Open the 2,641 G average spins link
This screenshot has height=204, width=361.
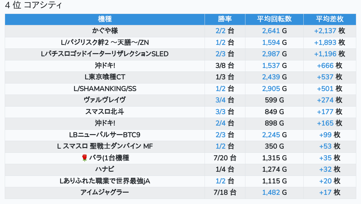[x=271, y=31]
